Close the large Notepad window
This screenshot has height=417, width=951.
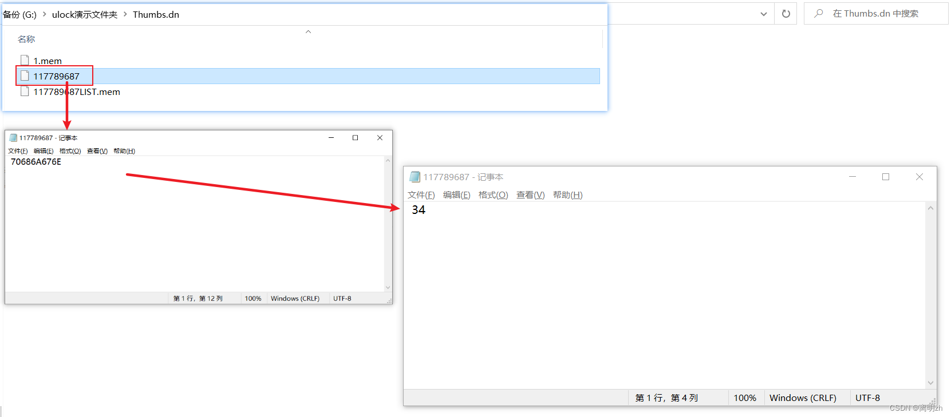click(920, 177)
